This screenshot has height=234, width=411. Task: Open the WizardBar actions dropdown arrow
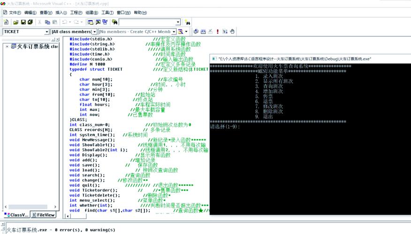point(186,32)
